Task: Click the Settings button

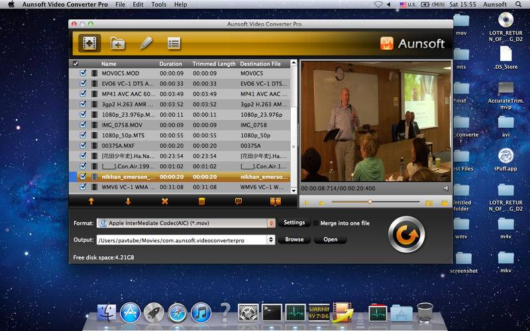Action: pyautogui.click(x=294, y=222)
